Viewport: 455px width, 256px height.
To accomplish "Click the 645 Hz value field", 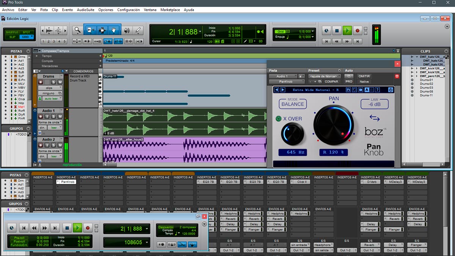I will click(x=293, y=152).
